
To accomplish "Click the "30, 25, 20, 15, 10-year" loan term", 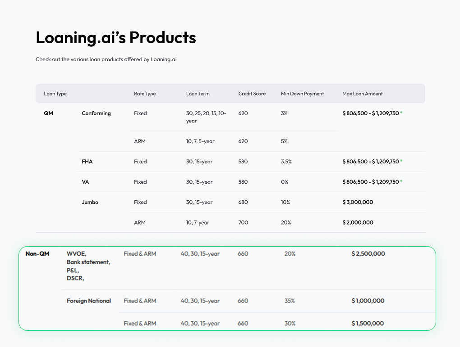I will click(x=206, y=117).
